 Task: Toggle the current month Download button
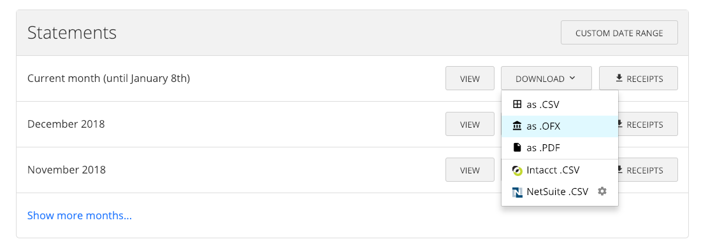coord(546,78)
